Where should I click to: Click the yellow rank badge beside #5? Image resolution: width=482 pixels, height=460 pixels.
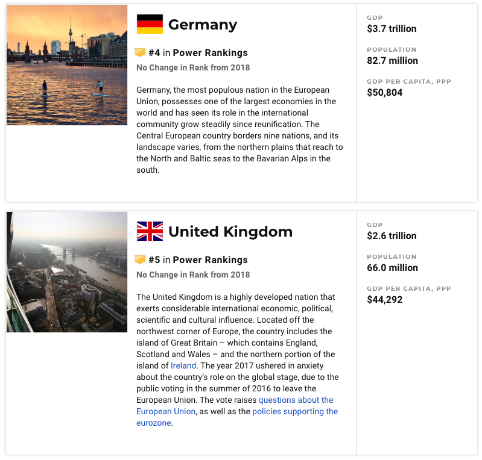point(140,260)
